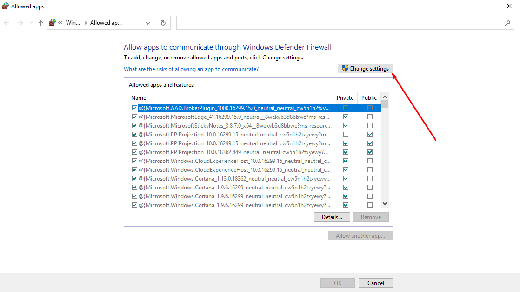
Task: Click the apps list scrollbar thumb
Action: [x=385, y=104]
